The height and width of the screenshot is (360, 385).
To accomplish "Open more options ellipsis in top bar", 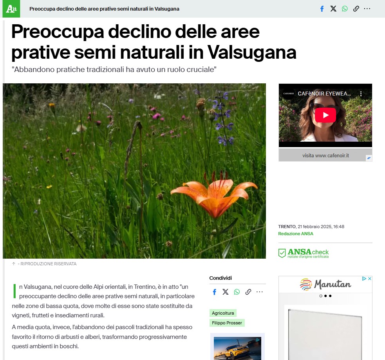I will click(x=367, y=9).
